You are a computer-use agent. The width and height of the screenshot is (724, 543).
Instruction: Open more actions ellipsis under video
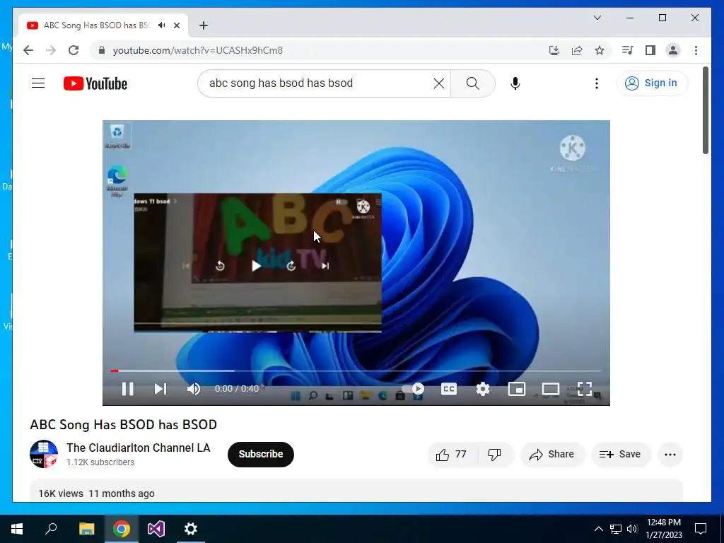(x=670, y=455)
